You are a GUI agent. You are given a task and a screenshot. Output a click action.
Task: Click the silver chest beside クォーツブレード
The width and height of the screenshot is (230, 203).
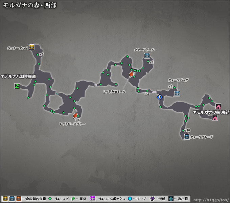pos(187,137)
